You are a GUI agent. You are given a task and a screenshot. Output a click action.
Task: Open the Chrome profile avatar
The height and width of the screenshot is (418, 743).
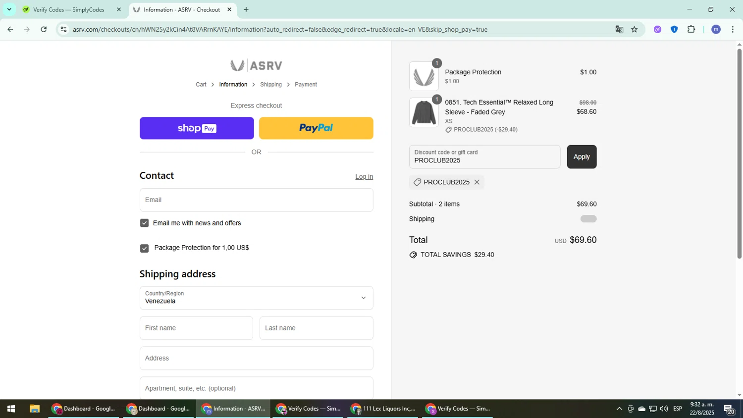point(716,30)
